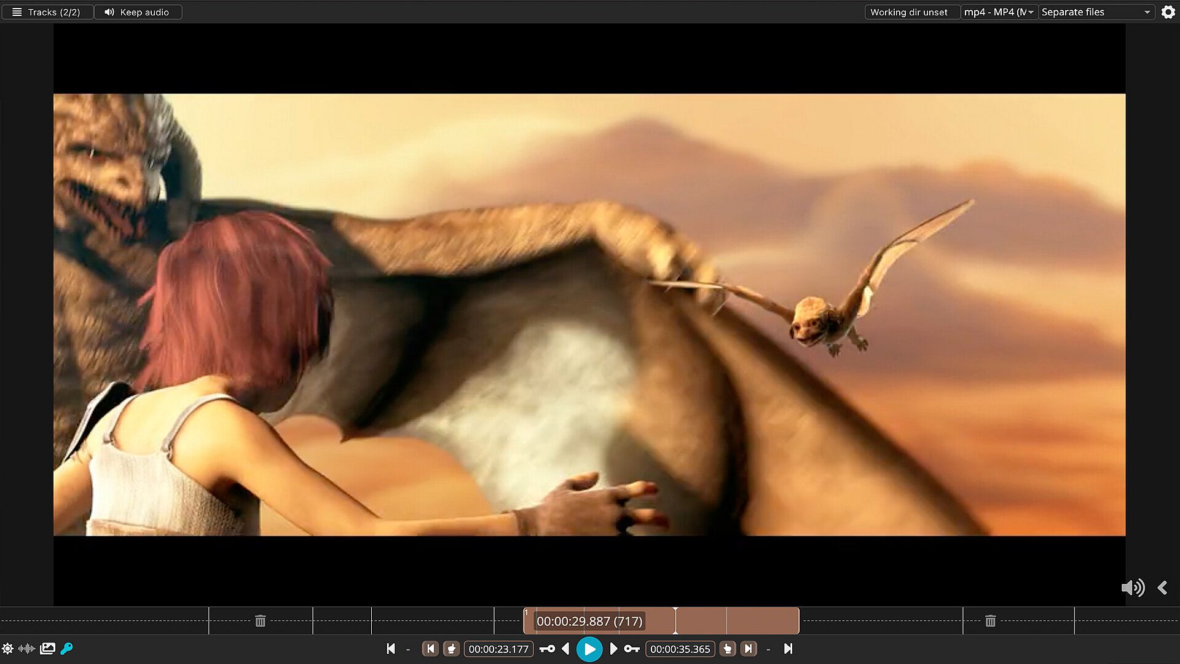Viewport: 1180px width, 664px height.
Task: Toggle the audio waveform display icon
Action: (27, 648)
